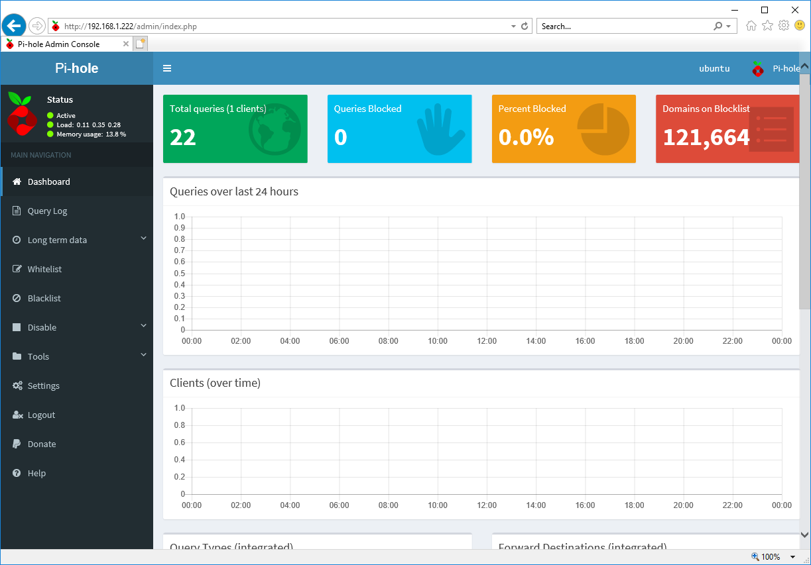Click the hamburger sidebar toggle icon
This screenshot has height=565, width=811.
point(167,68)
